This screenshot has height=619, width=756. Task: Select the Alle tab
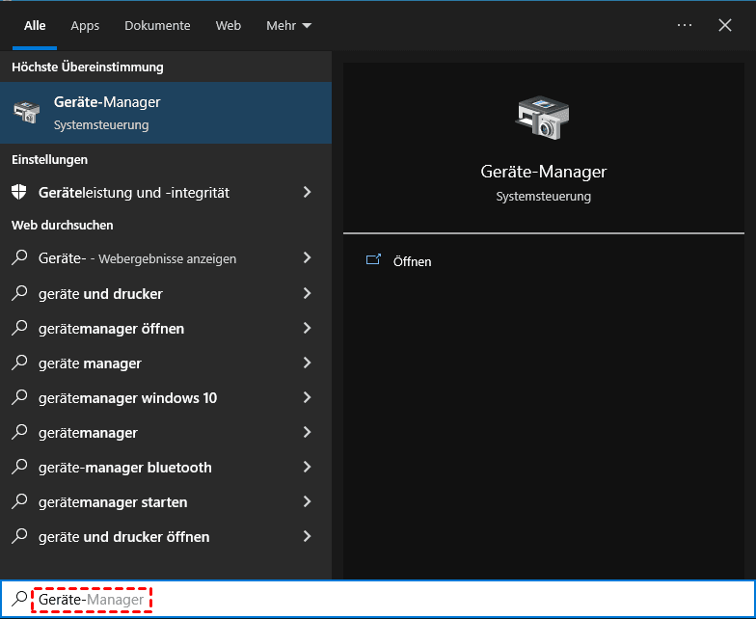pyautogui.click(x=35, y=25)
